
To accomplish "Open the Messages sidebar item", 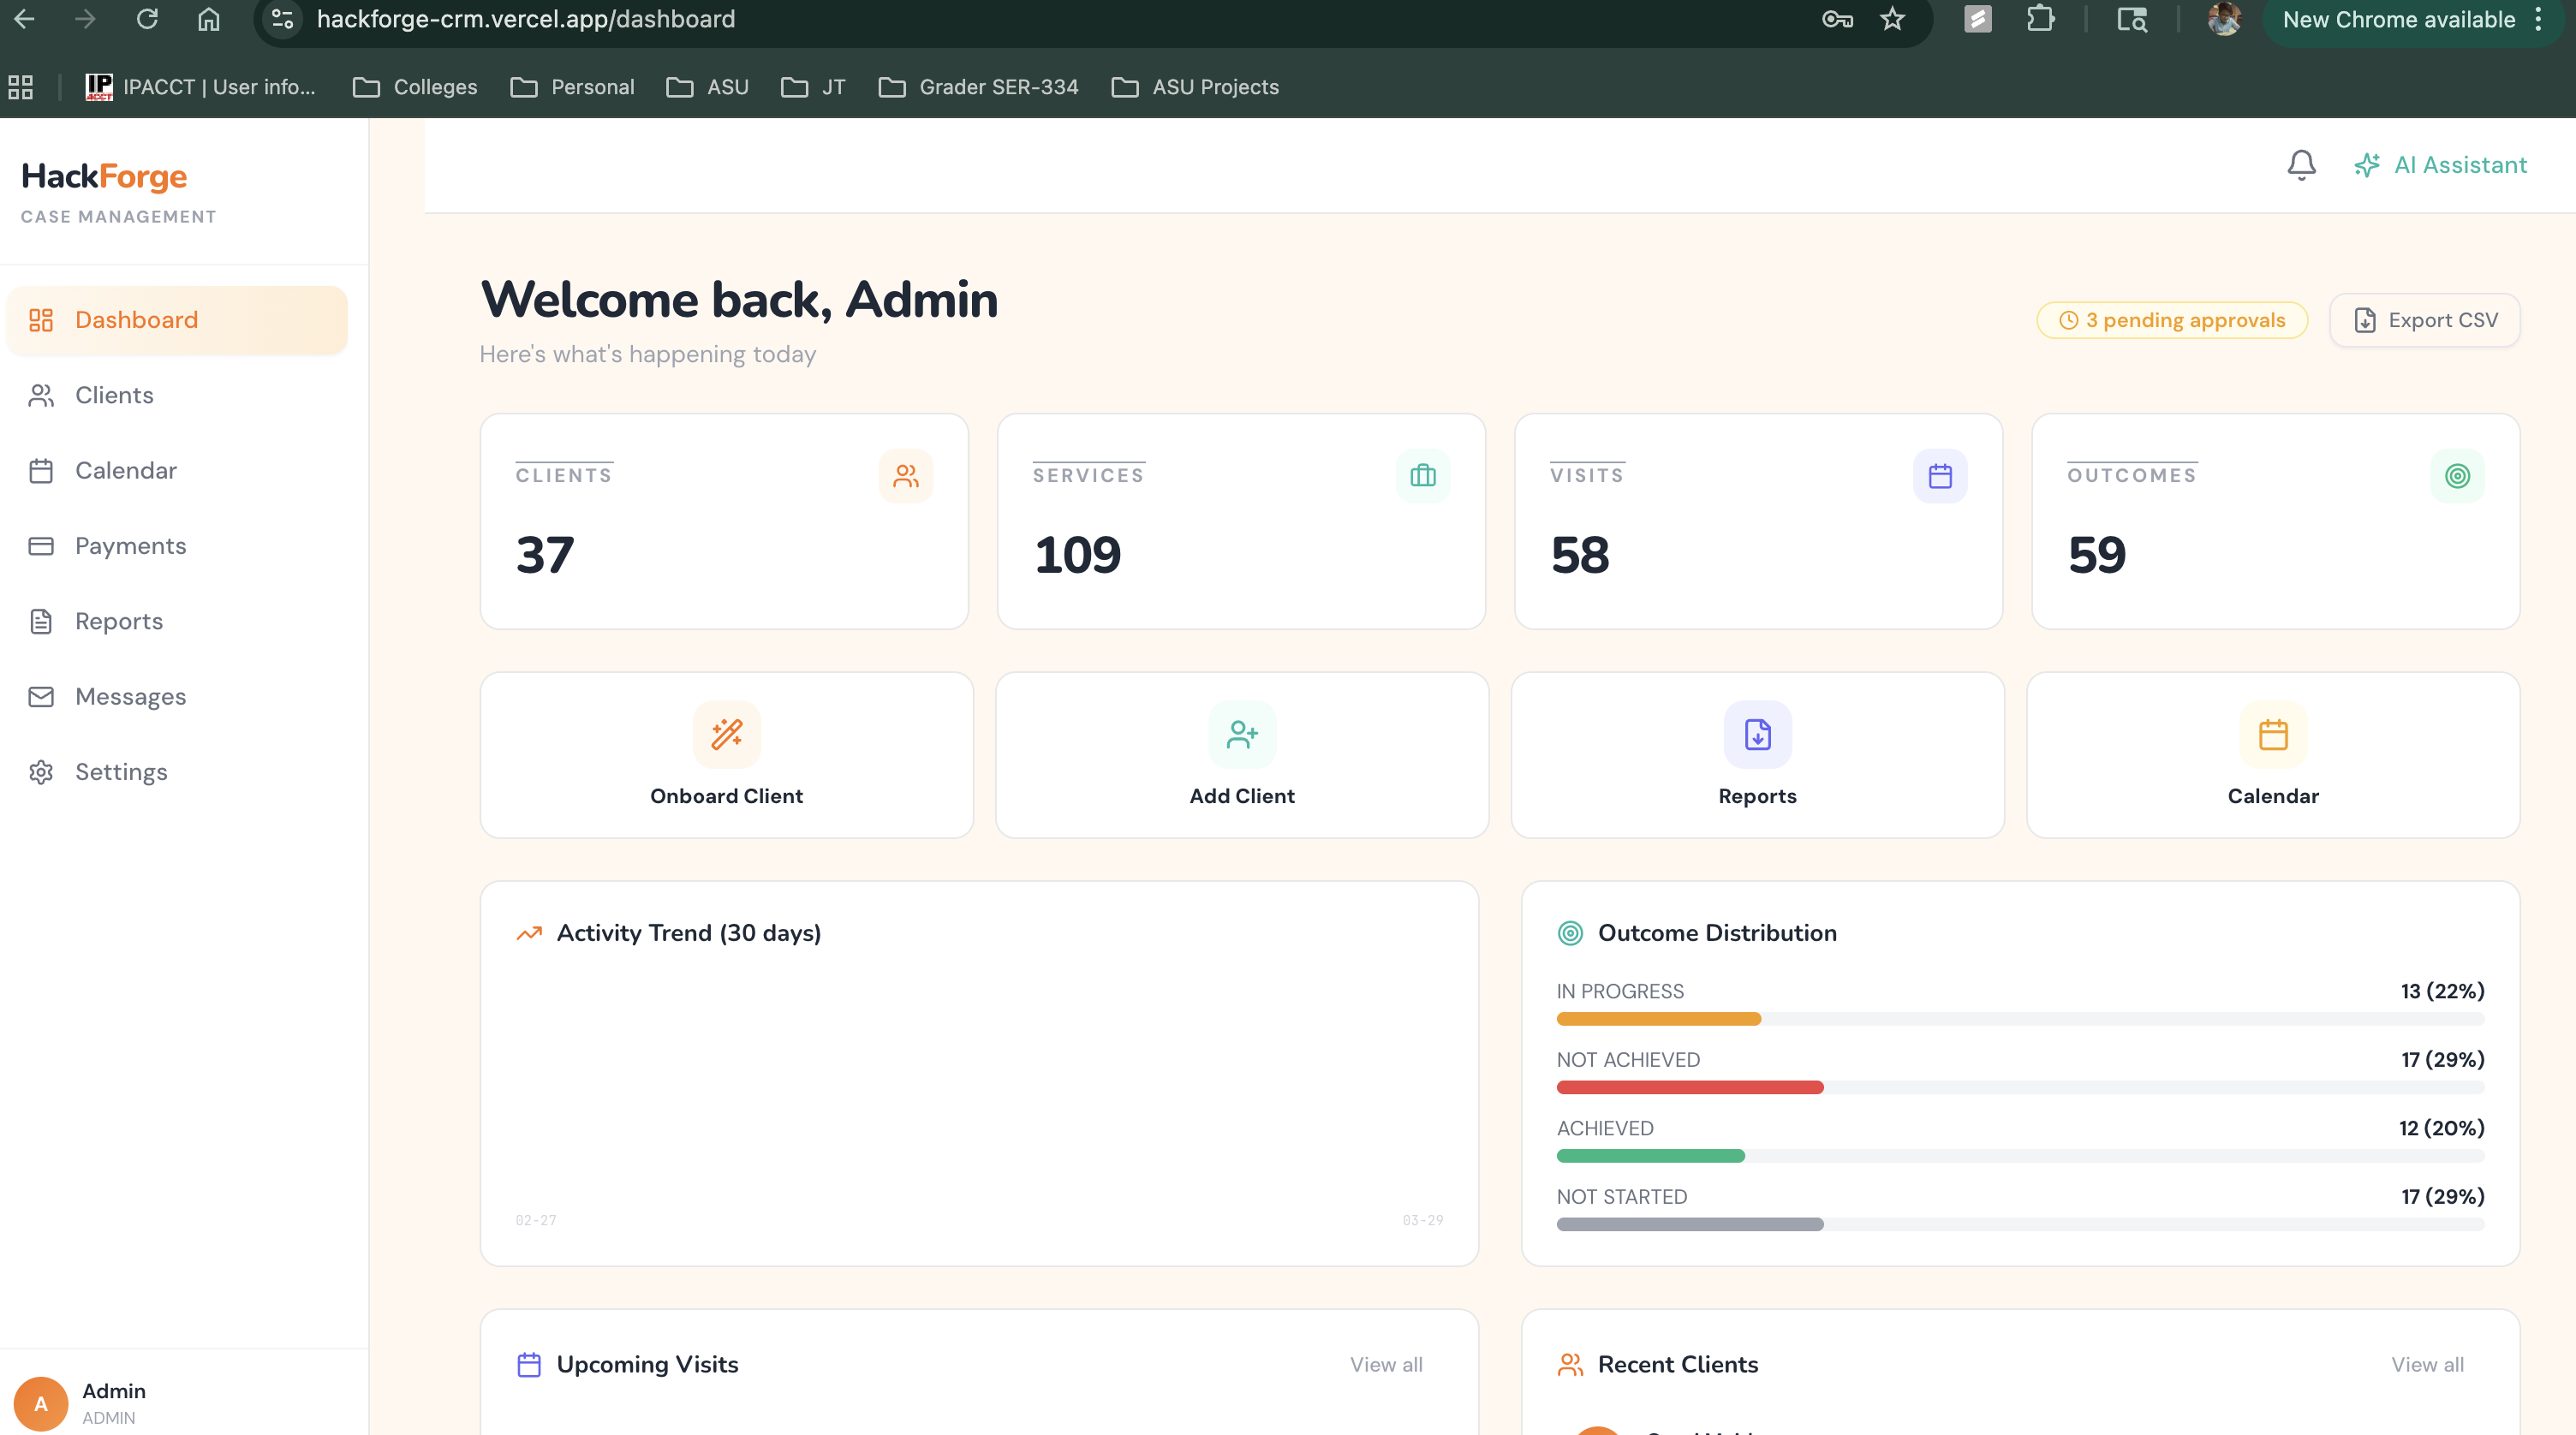I will 130,697.
